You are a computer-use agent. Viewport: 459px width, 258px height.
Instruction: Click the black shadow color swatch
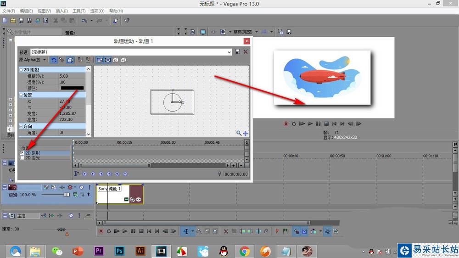(x=73, y=88)
